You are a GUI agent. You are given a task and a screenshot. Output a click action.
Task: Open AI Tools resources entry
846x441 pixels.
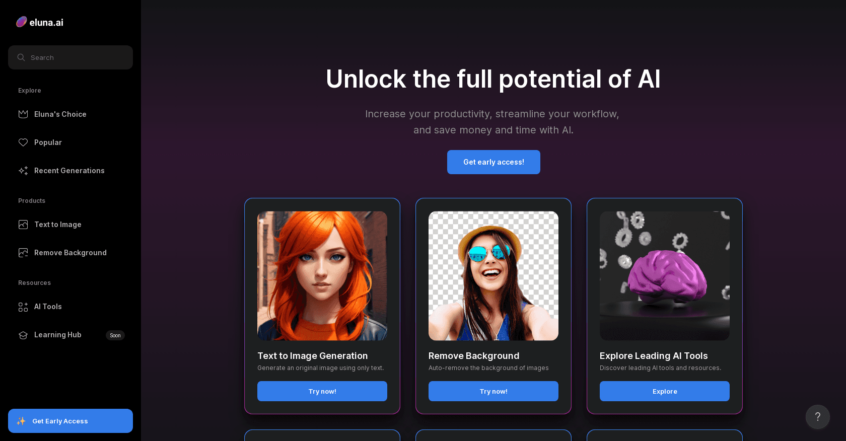click(70, 307)
